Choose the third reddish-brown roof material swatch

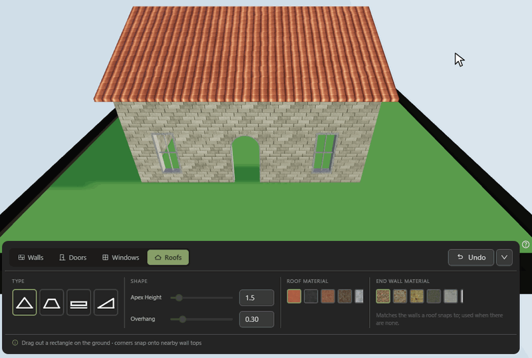tap(328, 296)
